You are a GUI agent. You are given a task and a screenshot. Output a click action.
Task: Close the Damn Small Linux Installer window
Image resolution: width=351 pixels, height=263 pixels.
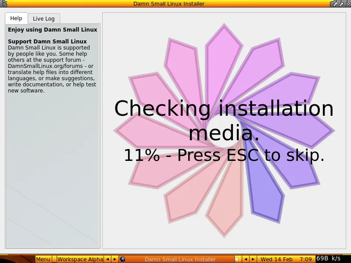tap(348, 4)
